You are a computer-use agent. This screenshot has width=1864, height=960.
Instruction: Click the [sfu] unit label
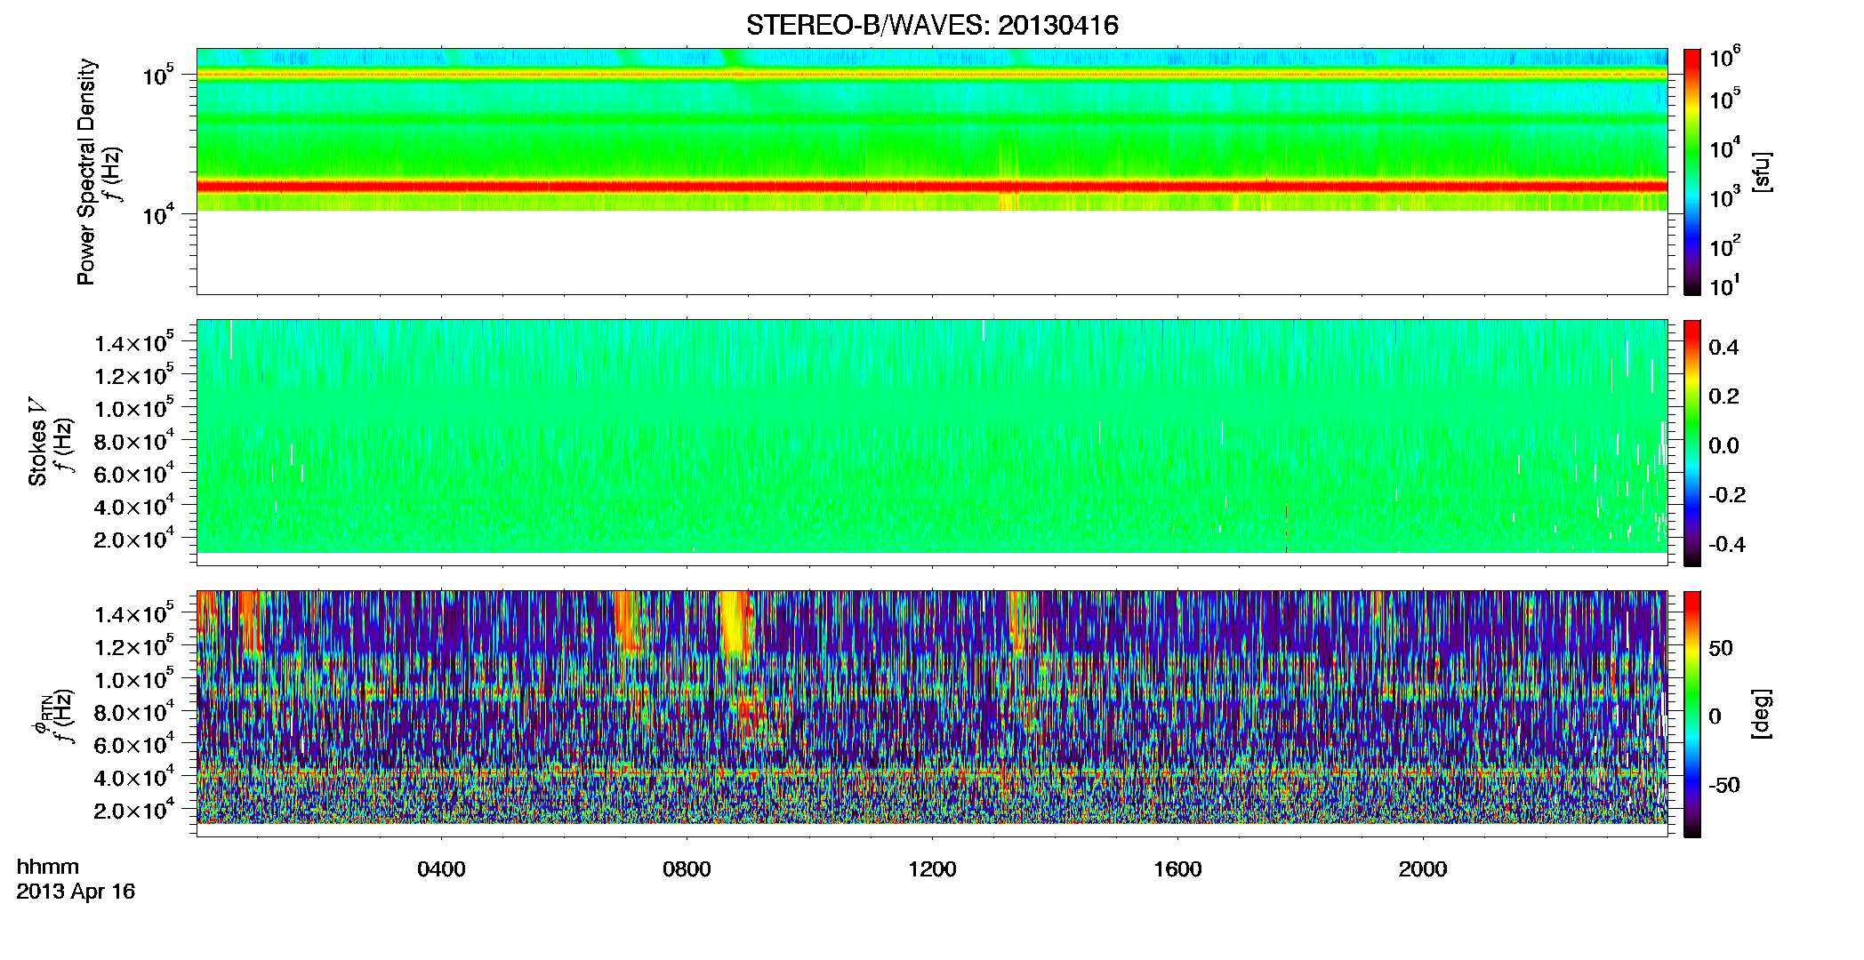1762,172
